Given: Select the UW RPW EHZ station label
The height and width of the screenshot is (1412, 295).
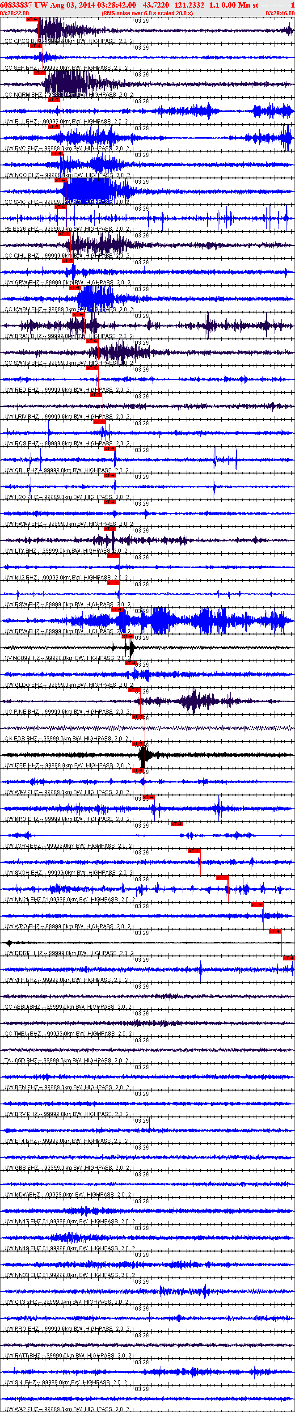Looking at the screenshot, I should coord(22,631).
